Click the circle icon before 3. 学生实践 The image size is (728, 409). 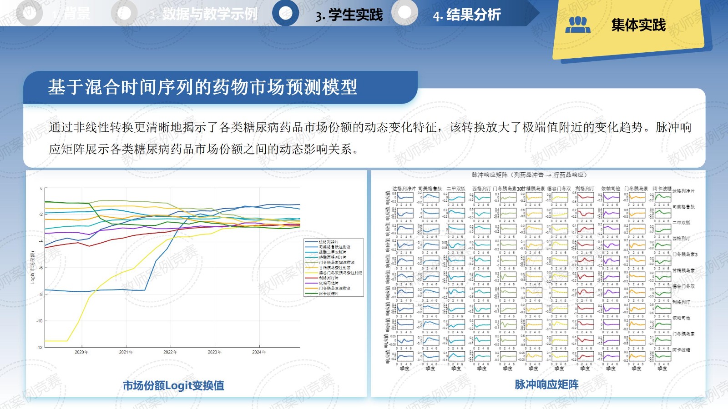[x=285, y=13]
